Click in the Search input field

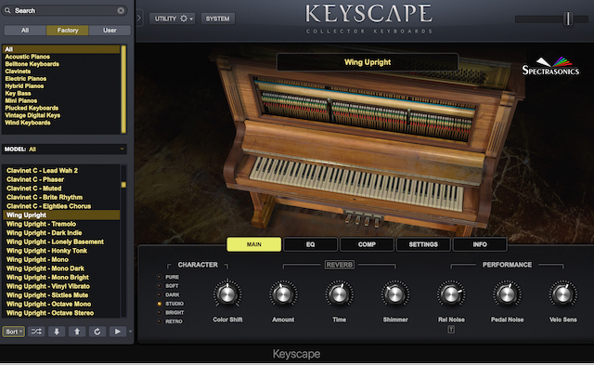[64, 10]
